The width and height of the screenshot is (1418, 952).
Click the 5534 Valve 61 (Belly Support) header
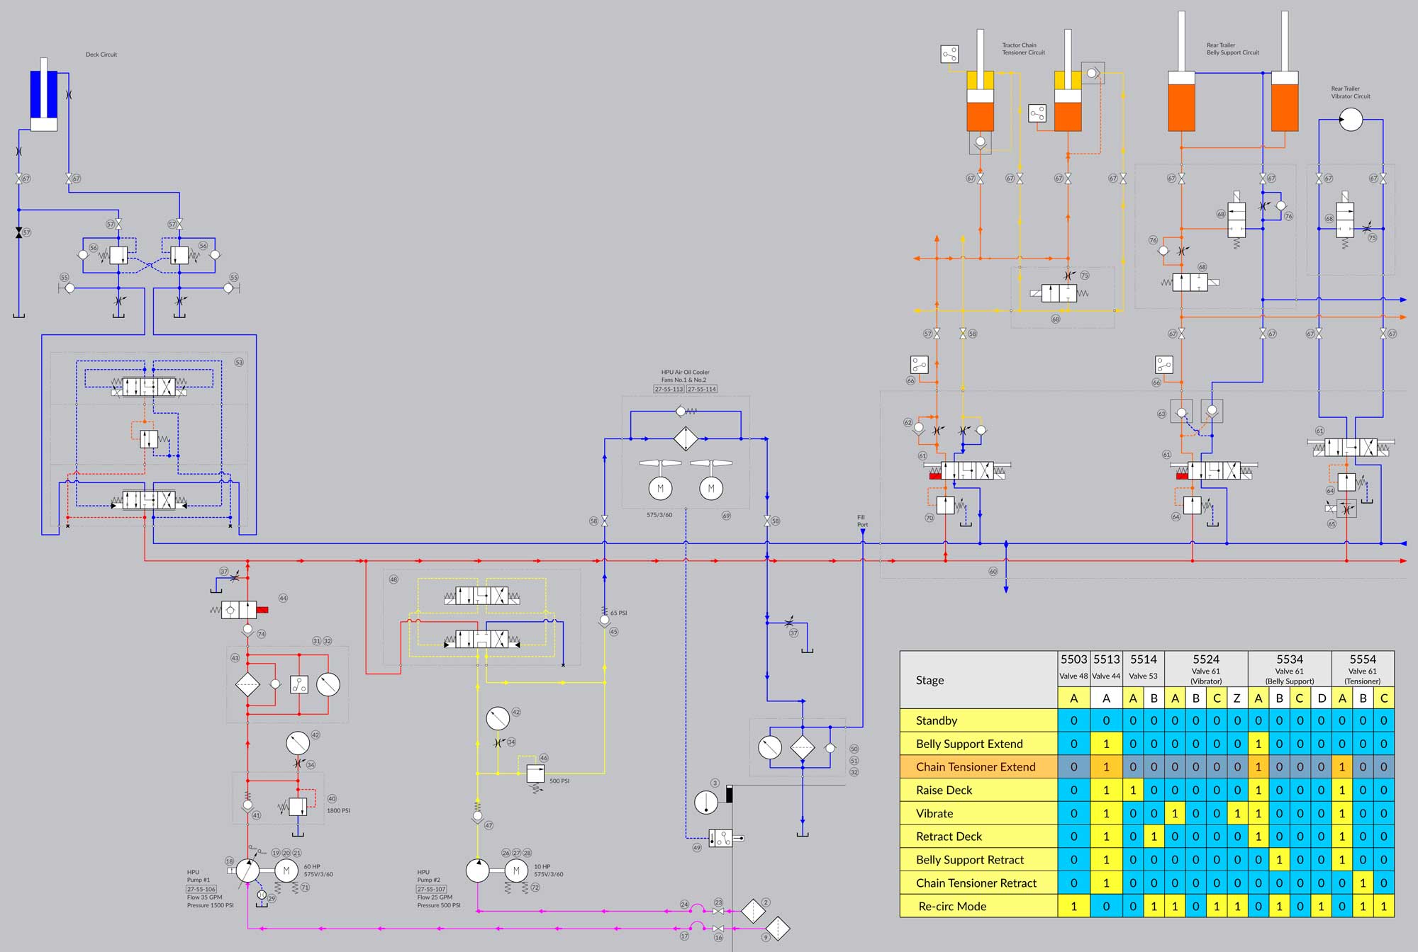(1290, 669)
